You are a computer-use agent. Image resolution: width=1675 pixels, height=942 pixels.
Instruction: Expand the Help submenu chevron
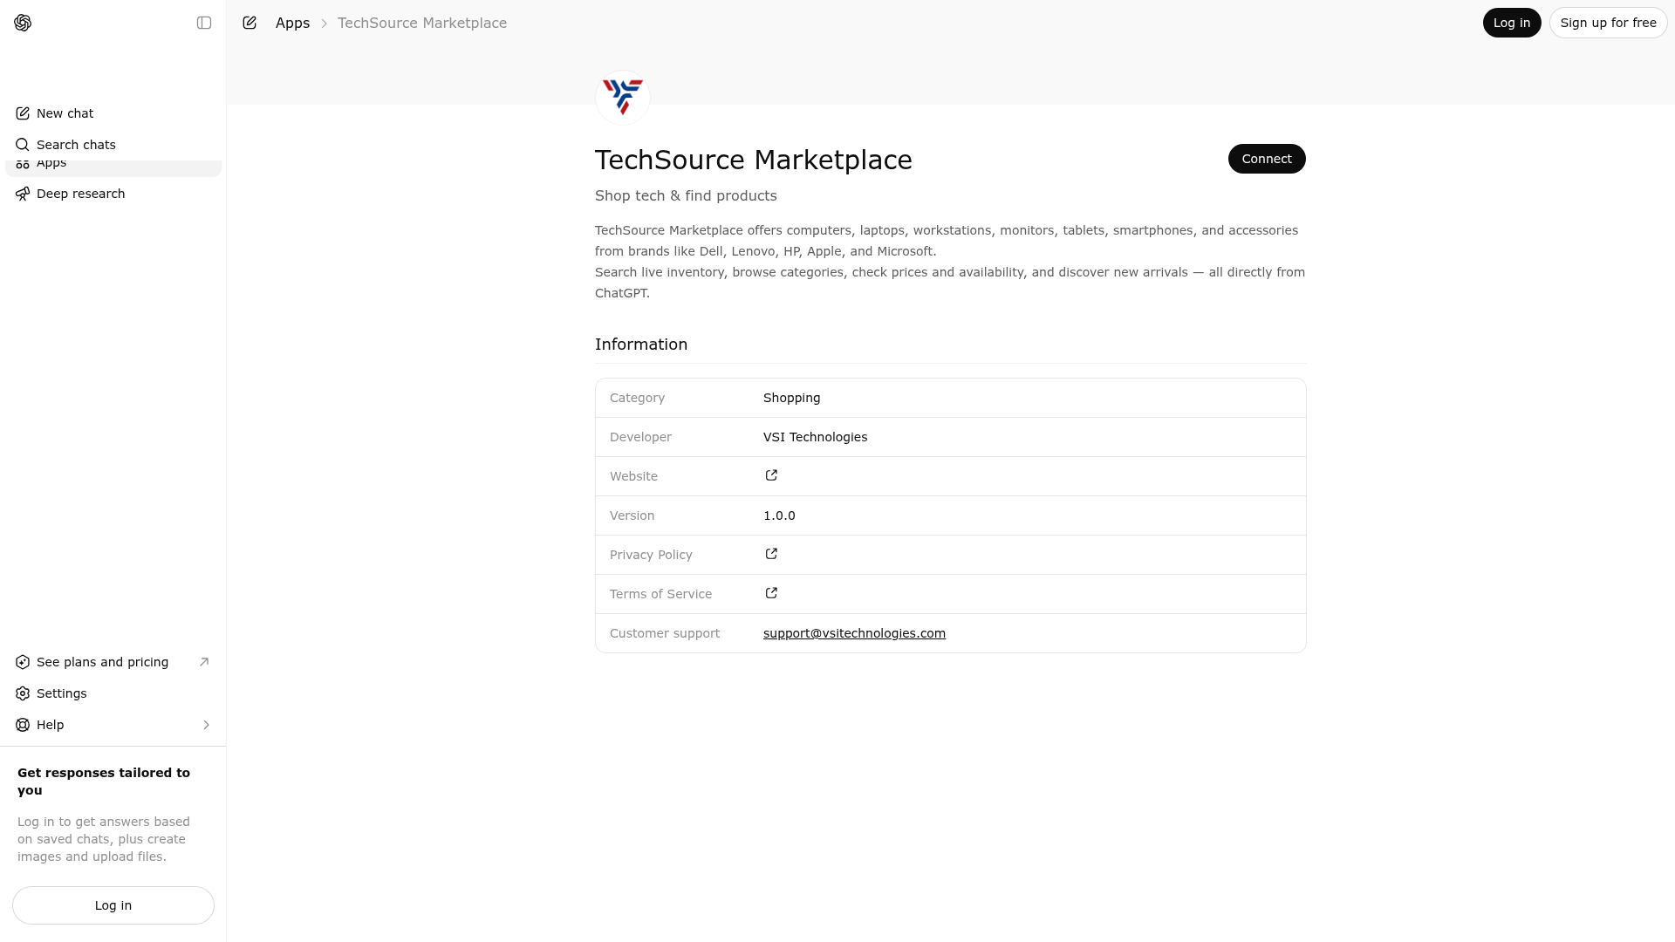click(206, 725)
